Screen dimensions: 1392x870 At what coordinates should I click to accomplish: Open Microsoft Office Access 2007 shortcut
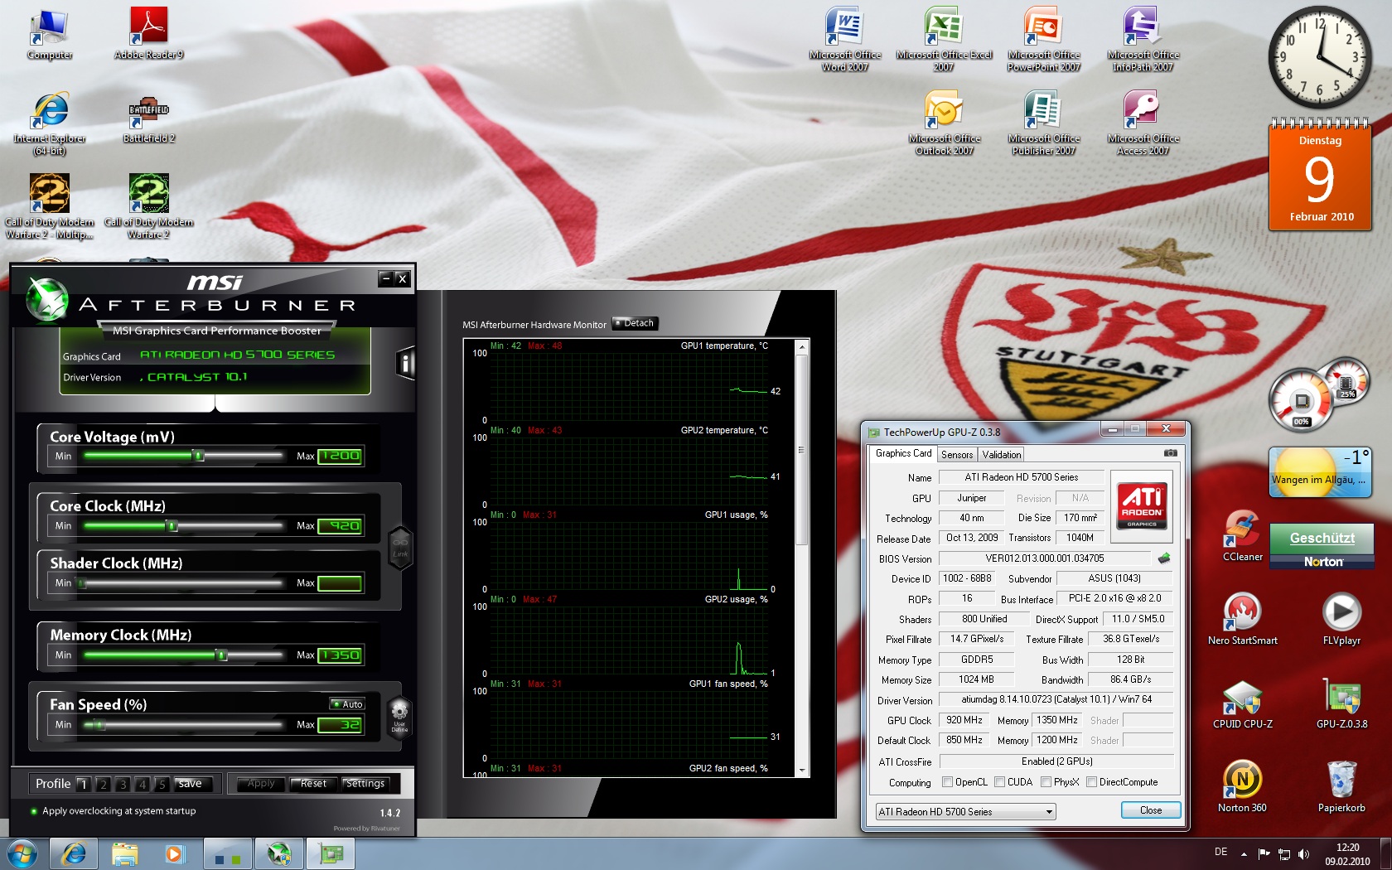click(1143, 123)
